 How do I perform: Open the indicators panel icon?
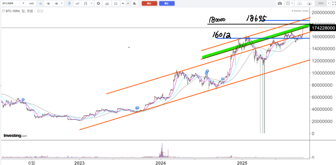(x=107, y=4)
